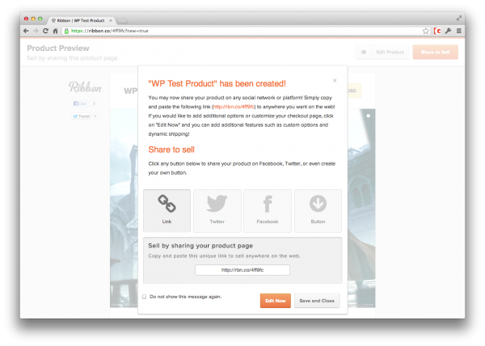Screen dimensions: 485x346
Task: Switch to the Ribbon WP Test Product tab
Action: click(81, 20)
